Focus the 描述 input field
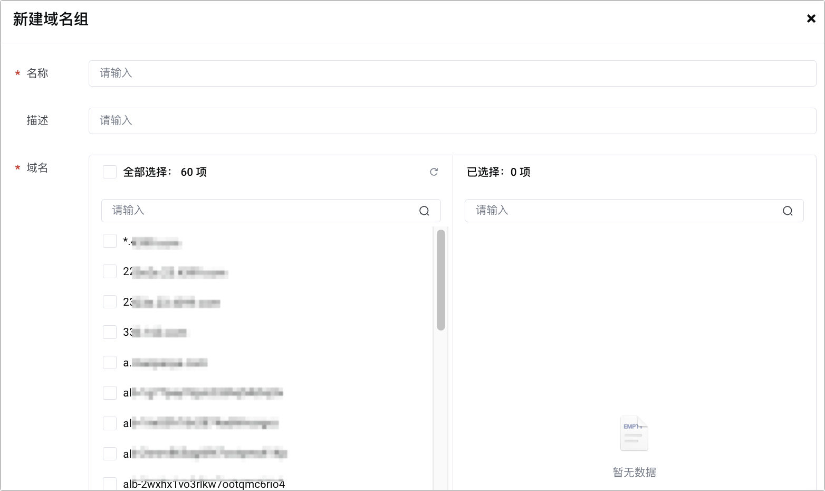The width and height of the screenshot is (825, 491). click(453, 121)
